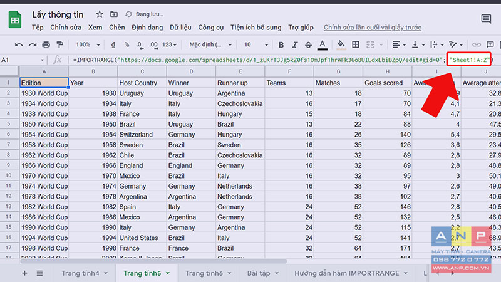
Task: Open vertical align dropdown
Action: 418,44
